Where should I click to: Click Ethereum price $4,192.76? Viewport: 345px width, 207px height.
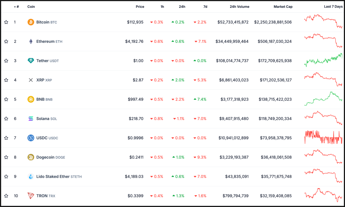tap(134, 41)
